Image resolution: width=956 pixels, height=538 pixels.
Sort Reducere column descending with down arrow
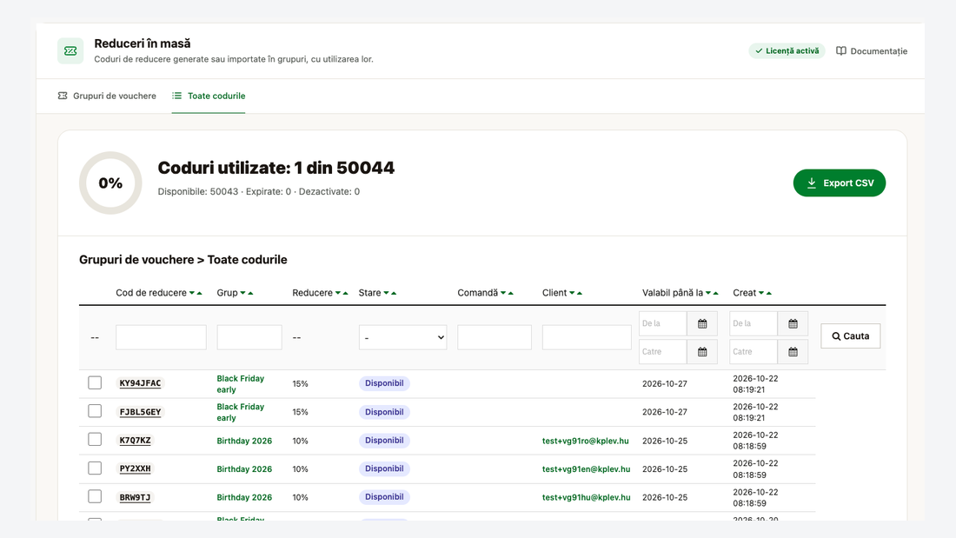click(x=338, y=294)
